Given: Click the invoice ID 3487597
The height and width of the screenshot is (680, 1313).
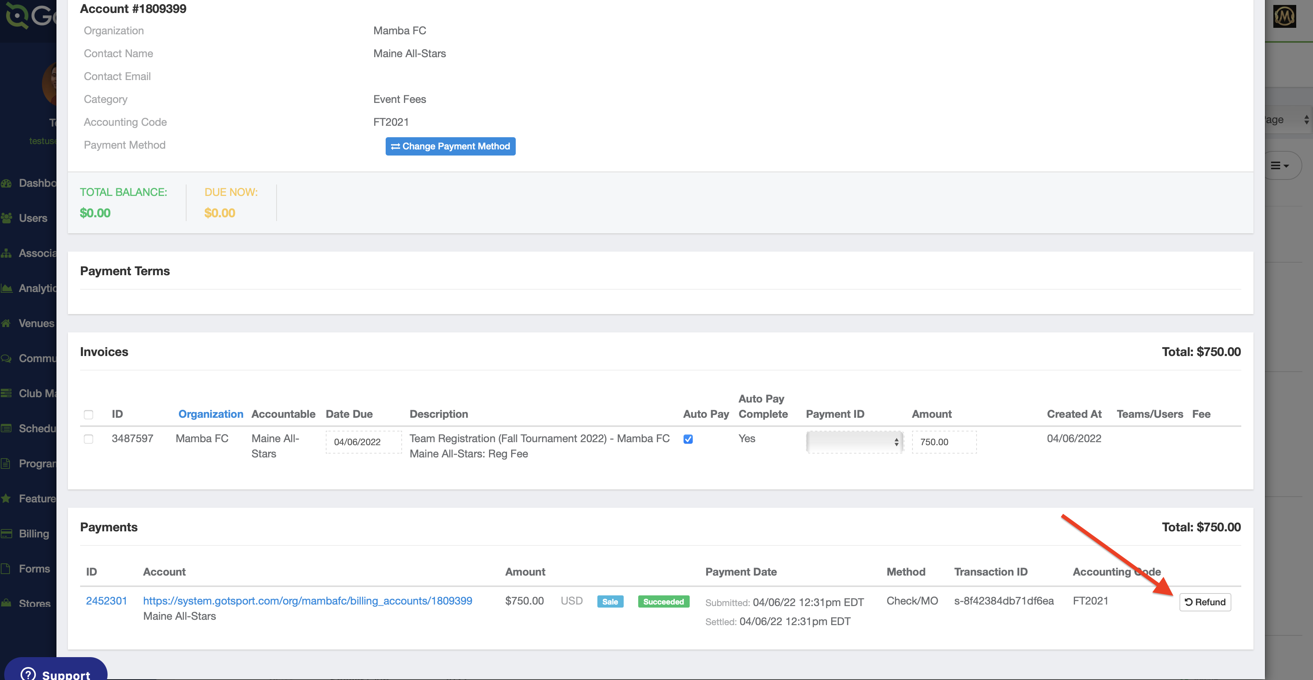Looking at the screenshot, I should [x=132, y=439].
